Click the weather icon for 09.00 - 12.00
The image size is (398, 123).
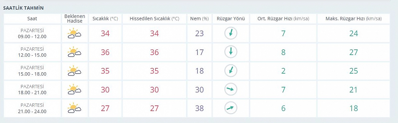75,33
